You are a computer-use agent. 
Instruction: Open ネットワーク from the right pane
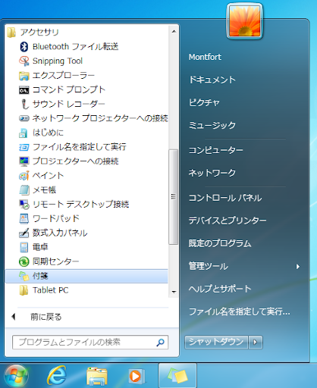(212, 173)
